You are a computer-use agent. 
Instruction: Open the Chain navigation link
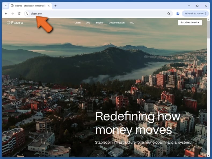click(x=78, y=23)
